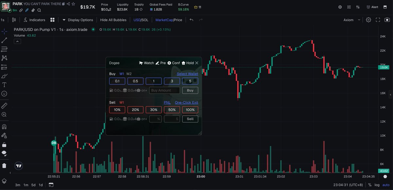Click the 0.5 quick buy button
393x190 pixels.
pyautogui.click(x=135, y=81)
